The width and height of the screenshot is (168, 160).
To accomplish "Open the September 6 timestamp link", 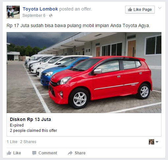I will pos(34,16).
